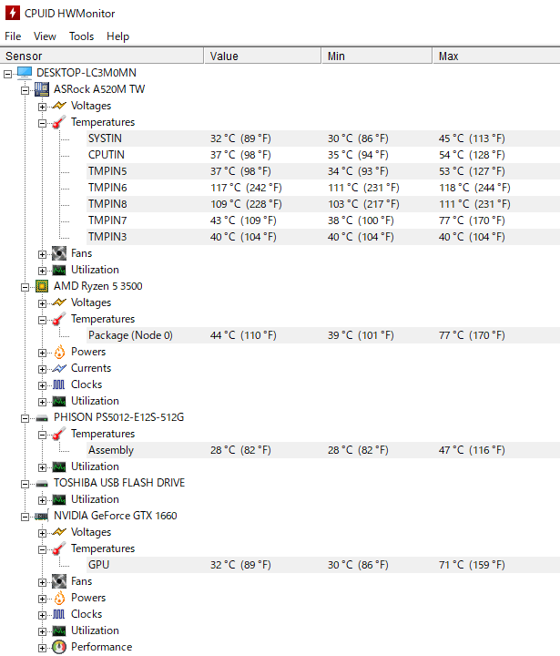Expand Utilization under NVIDIA GeForce GTX 1660
Image resolution: width=560 pixels, height=656 pixels.
coord(42,632)
